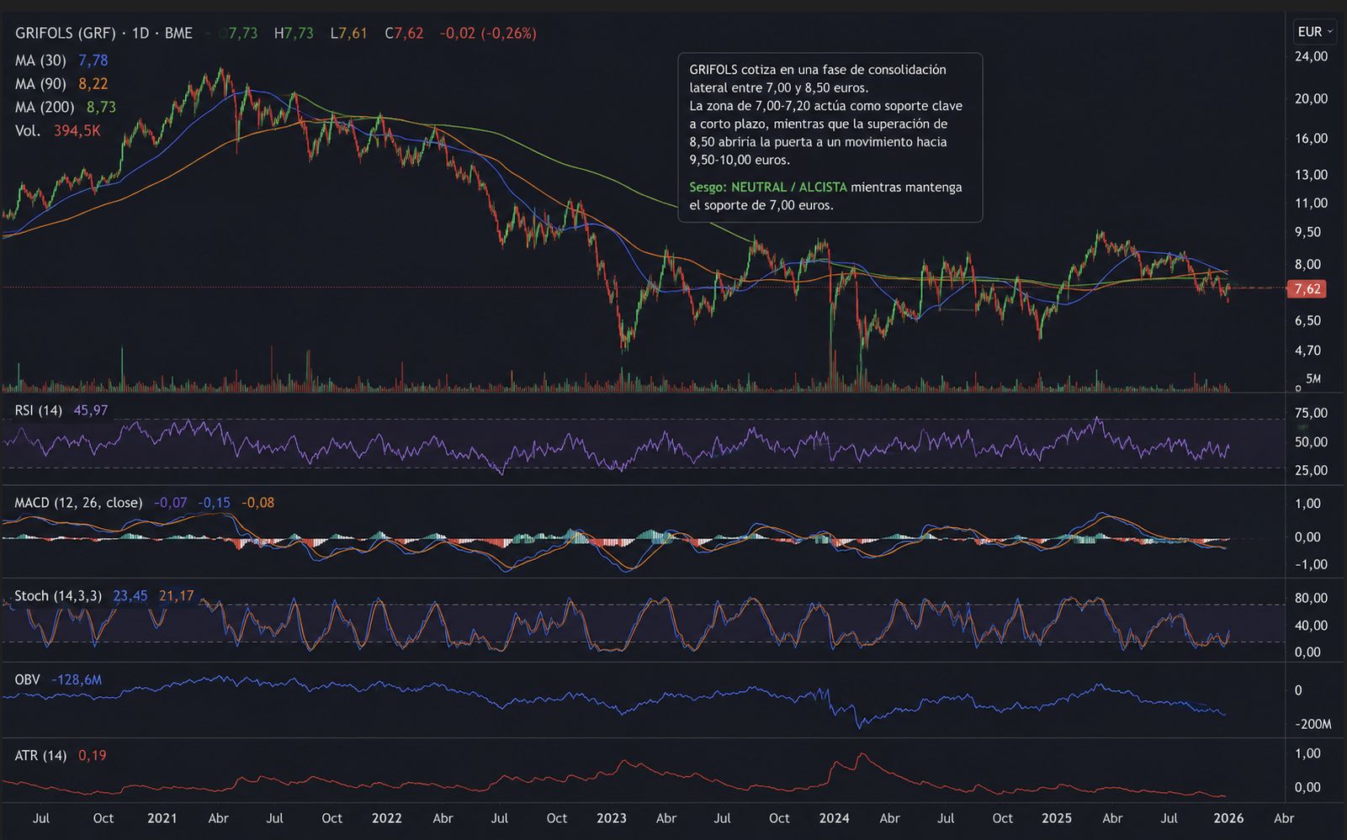The width and height of the screenshot is (1347, 840).
Task: Click the MACD value -0,07
Action: pyautogui.click(x=171, y=503)
